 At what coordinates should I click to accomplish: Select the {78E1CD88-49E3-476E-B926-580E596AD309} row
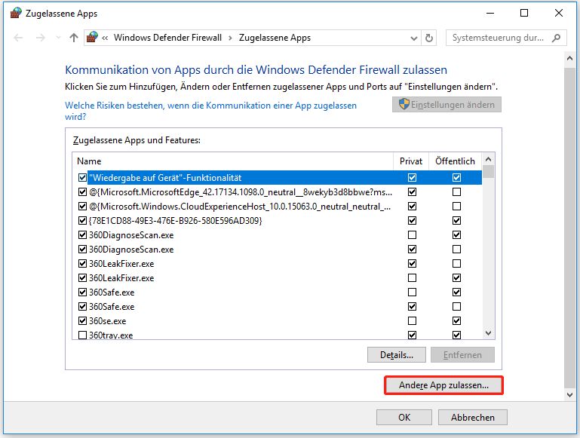click(277, 221)
